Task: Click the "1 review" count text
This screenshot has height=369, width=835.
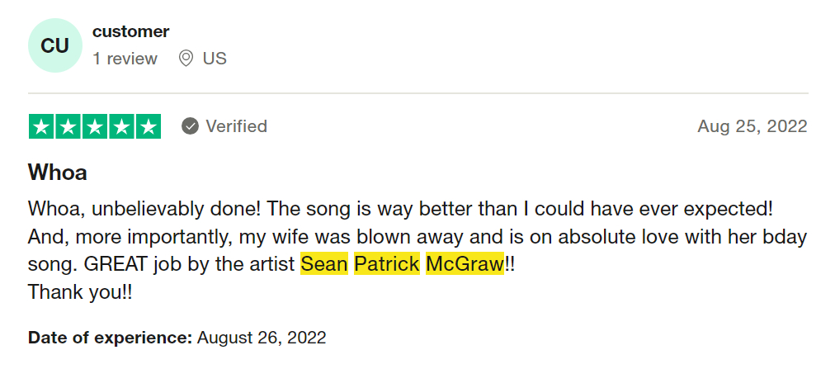Action: click(125, 59)
